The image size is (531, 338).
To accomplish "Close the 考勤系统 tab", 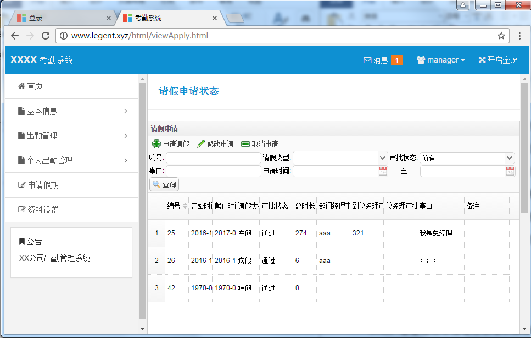I will (214, 18).
